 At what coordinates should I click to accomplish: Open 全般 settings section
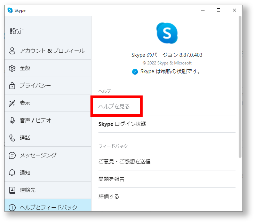(48, 68)
